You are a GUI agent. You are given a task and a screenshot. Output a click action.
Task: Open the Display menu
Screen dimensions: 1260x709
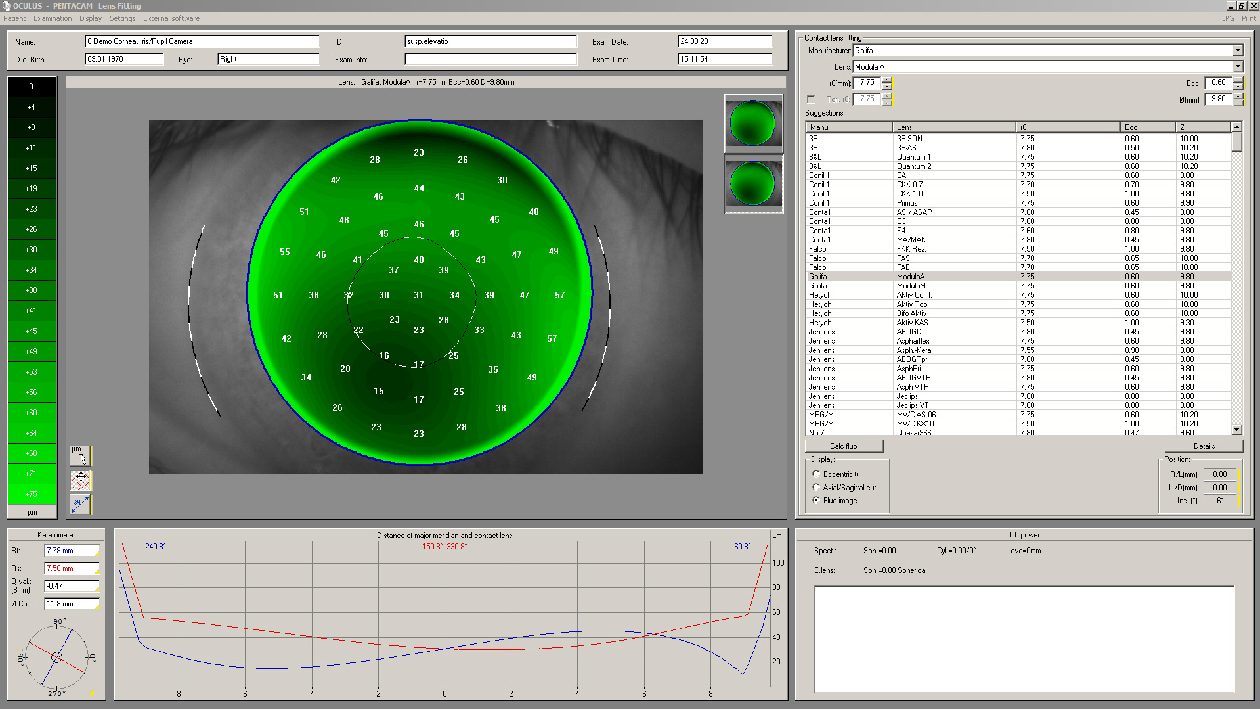91,18
